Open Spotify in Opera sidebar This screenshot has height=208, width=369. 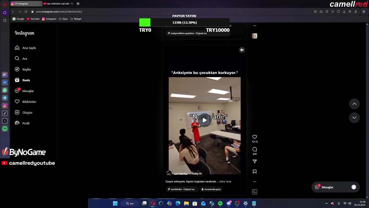coord(5,129)
